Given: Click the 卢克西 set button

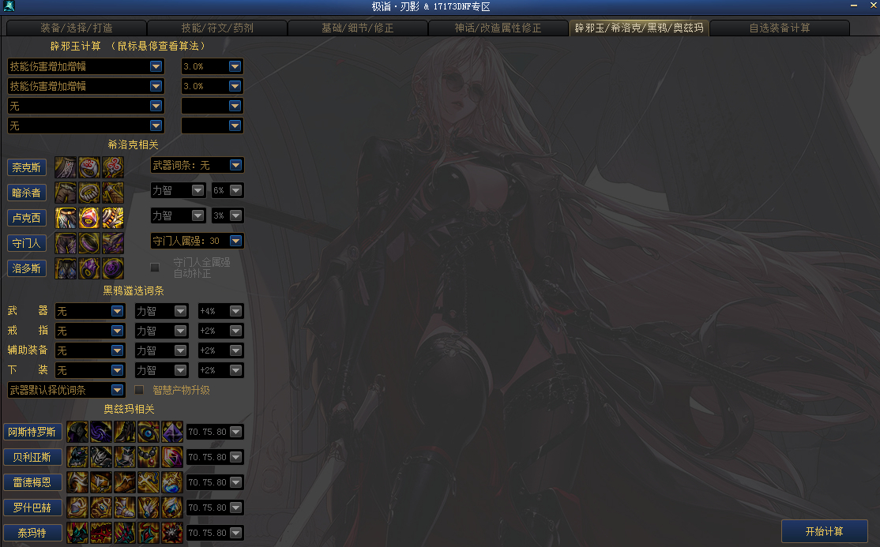Looking at the screenshot, I should [26, 218].
